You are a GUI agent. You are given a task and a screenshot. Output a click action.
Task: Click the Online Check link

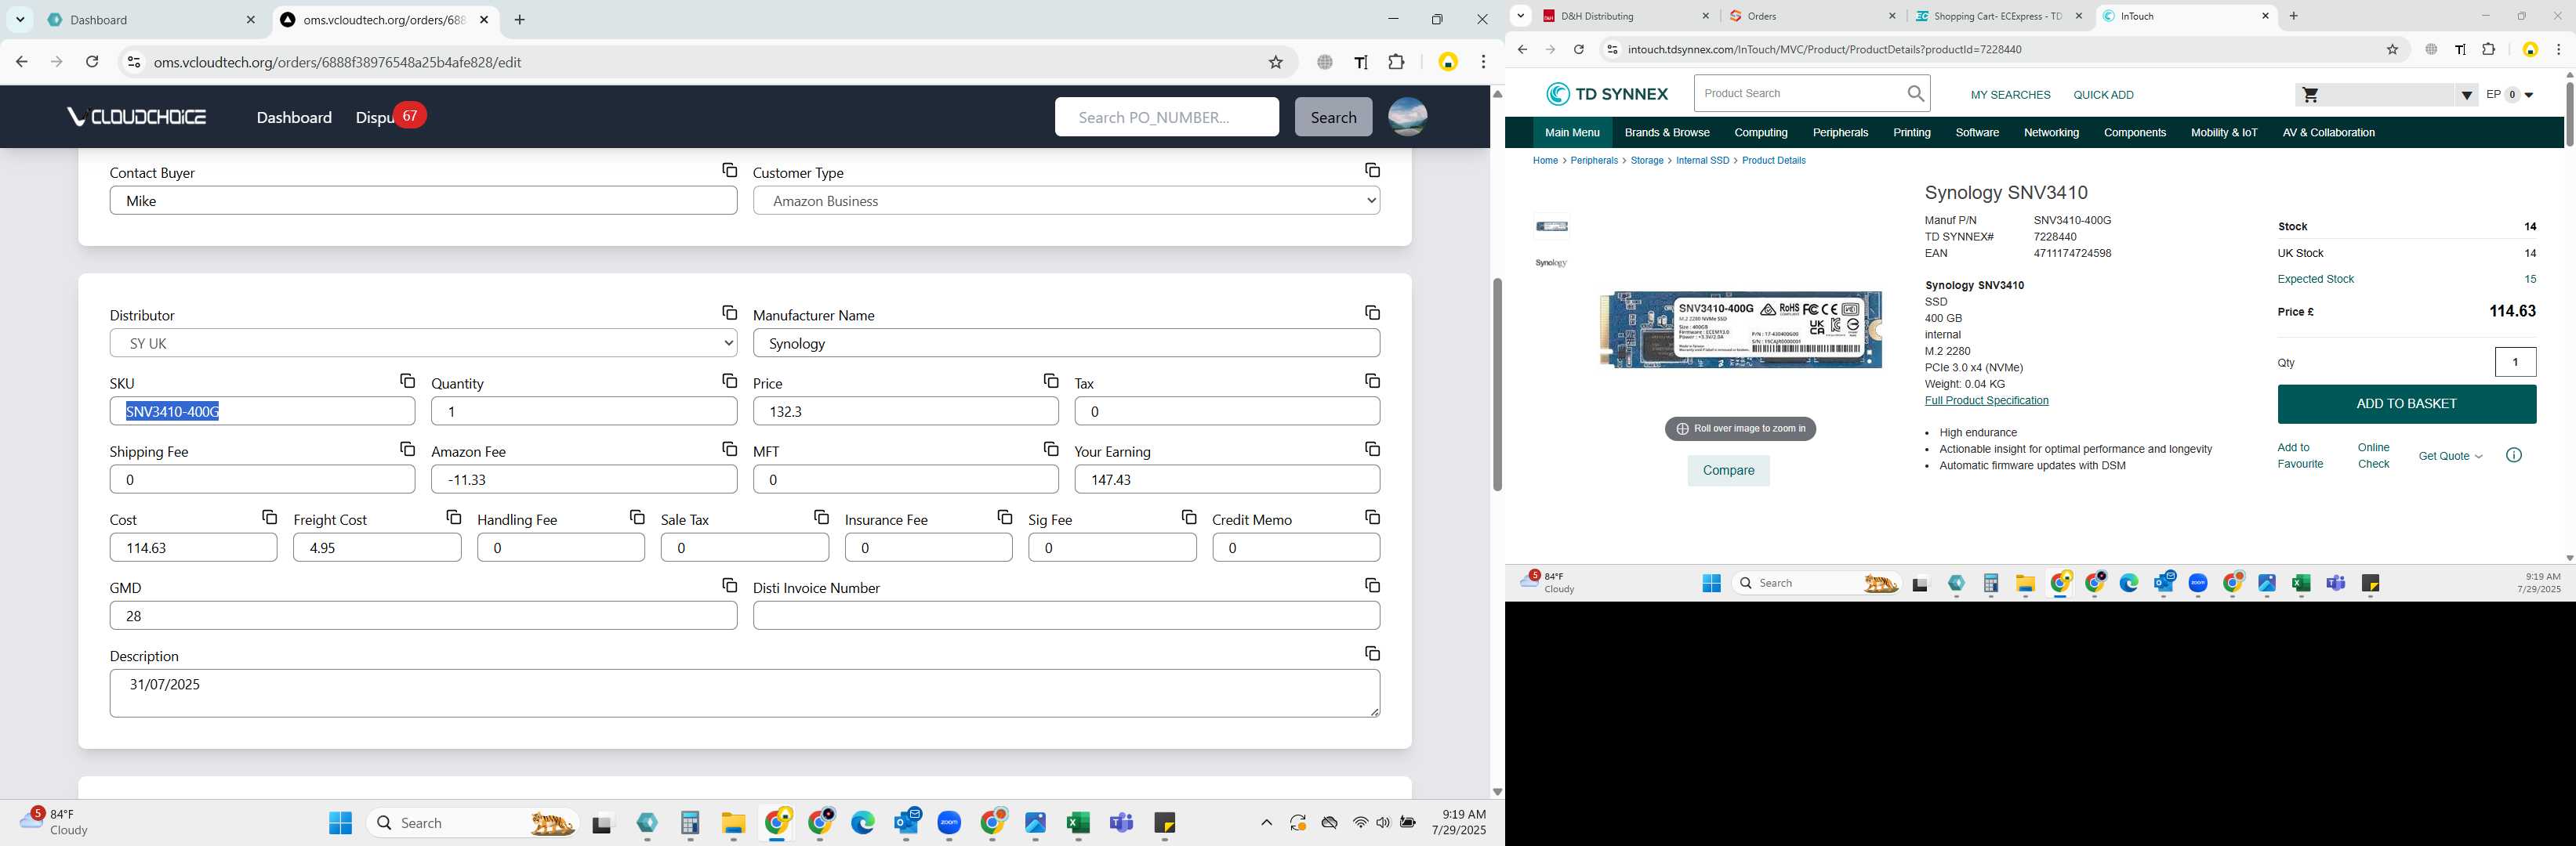click(x=2373, y=455)
